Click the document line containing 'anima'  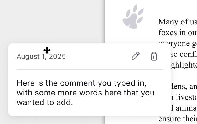coord(185,108)
